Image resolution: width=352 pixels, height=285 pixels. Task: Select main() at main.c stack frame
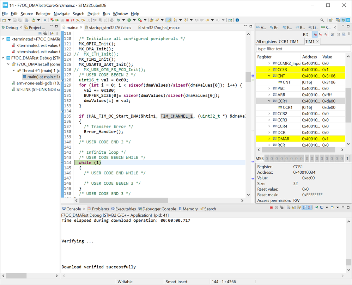point(42,77)
